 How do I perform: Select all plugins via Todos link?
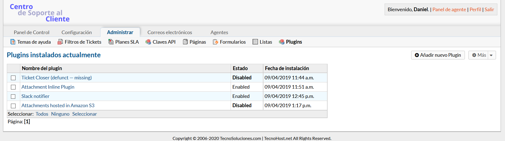(x=42, y=114)
